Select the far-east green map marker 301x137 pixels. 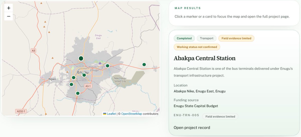(x=144, y=64)
